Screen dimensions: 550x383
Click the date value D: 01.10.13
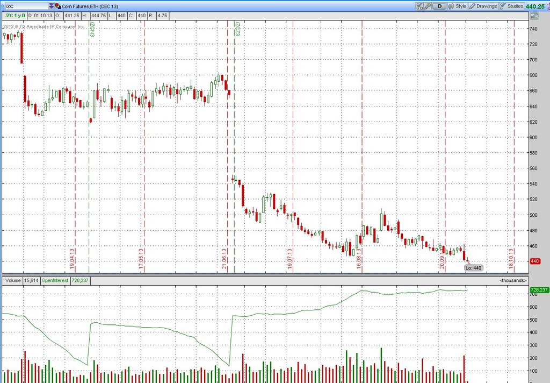pyautogui.click(x=40, y=16)
